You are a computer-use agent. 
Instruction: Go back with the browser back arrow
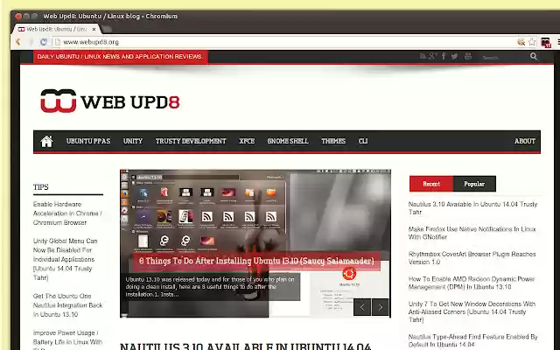click(x=17, y=42)
